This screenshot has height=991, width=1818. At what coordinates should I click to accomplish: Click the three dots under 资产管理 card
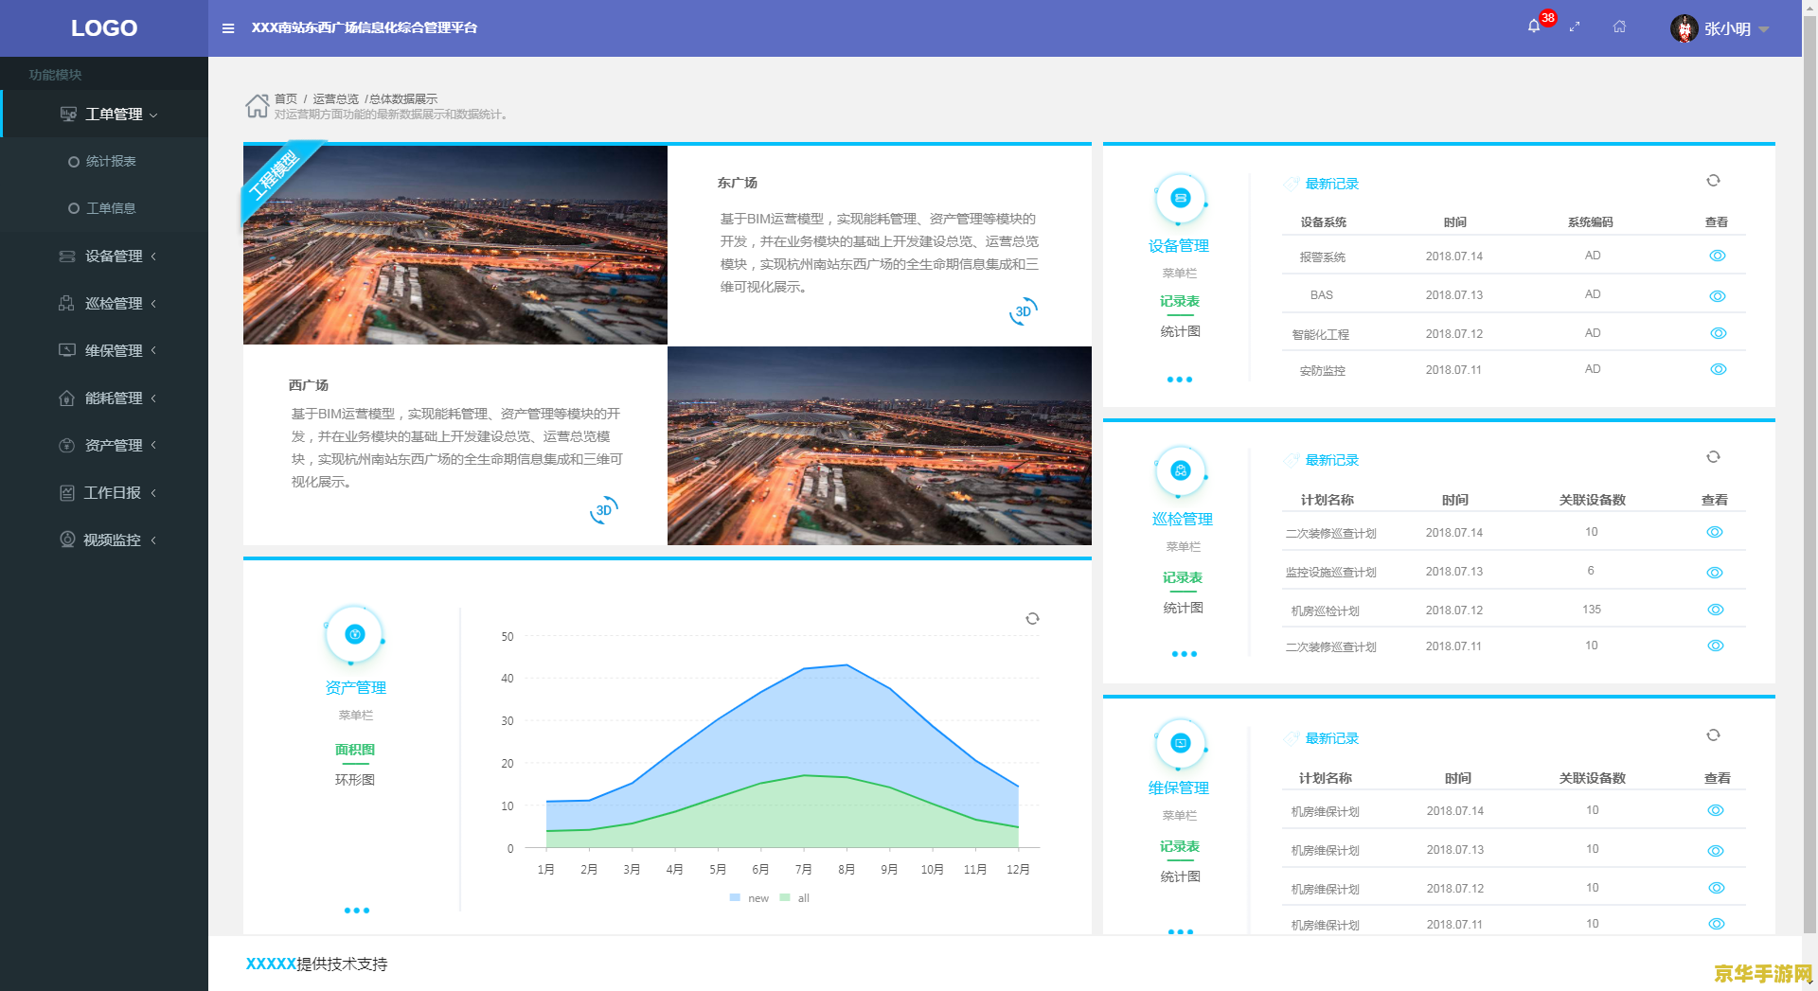click(357, 911)
